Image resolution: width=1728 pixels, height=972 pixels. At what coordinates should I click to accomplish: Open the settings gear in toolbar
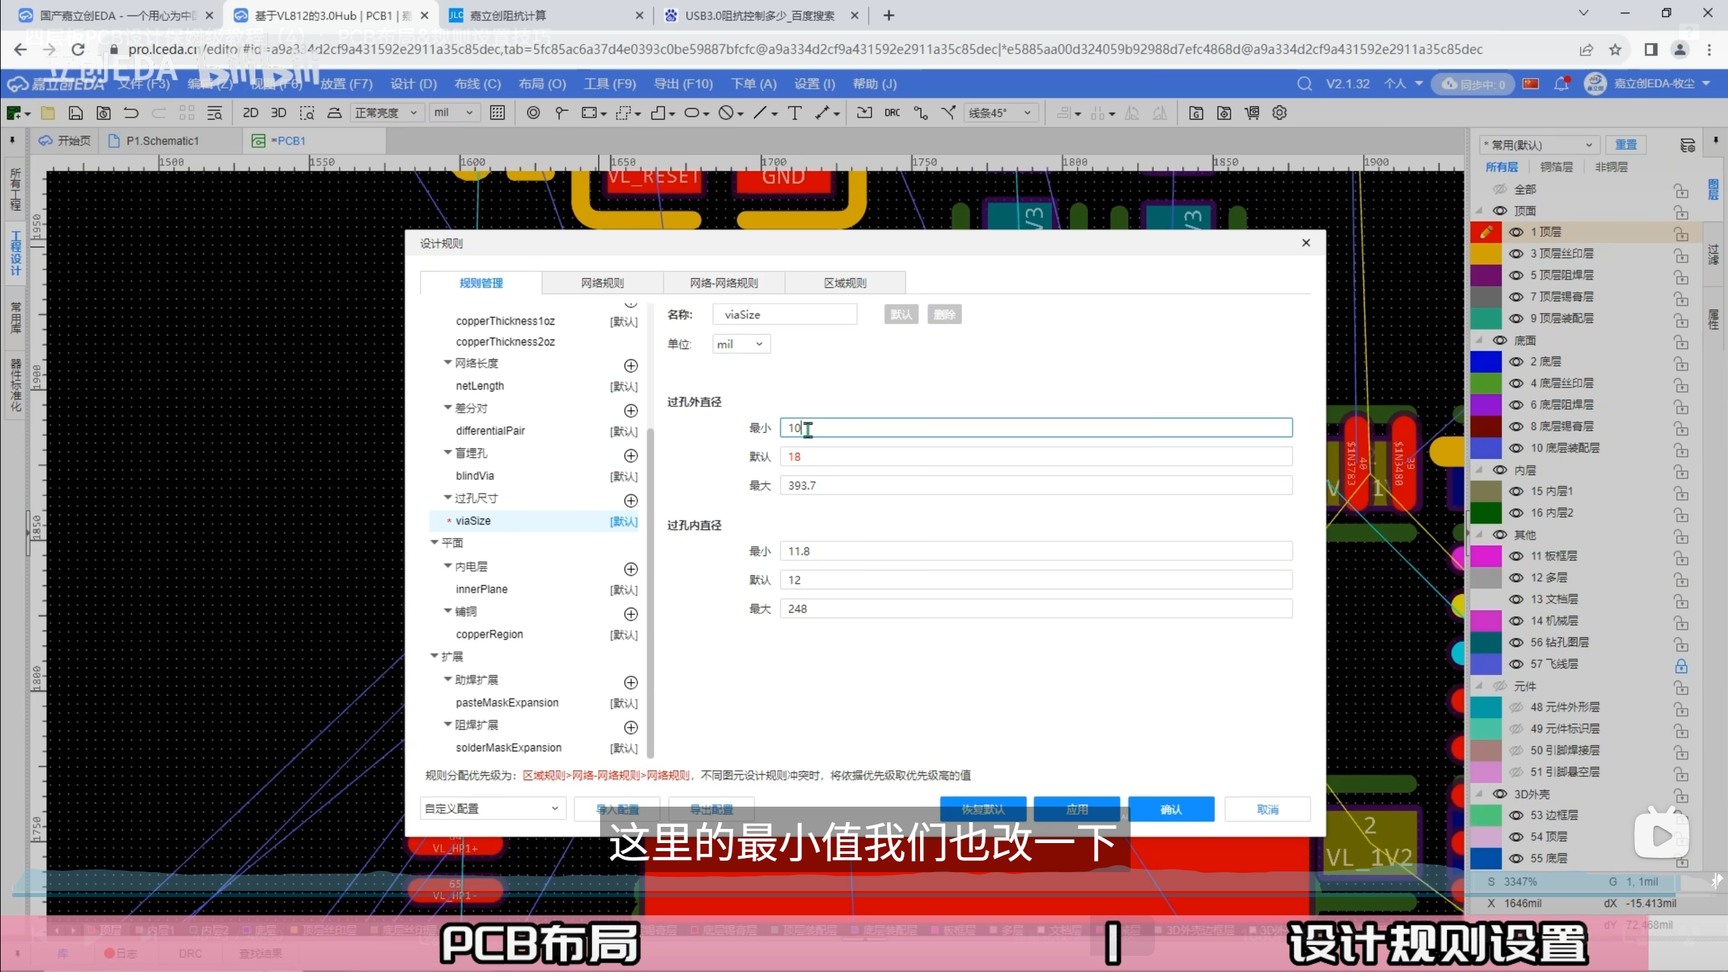1279,113
